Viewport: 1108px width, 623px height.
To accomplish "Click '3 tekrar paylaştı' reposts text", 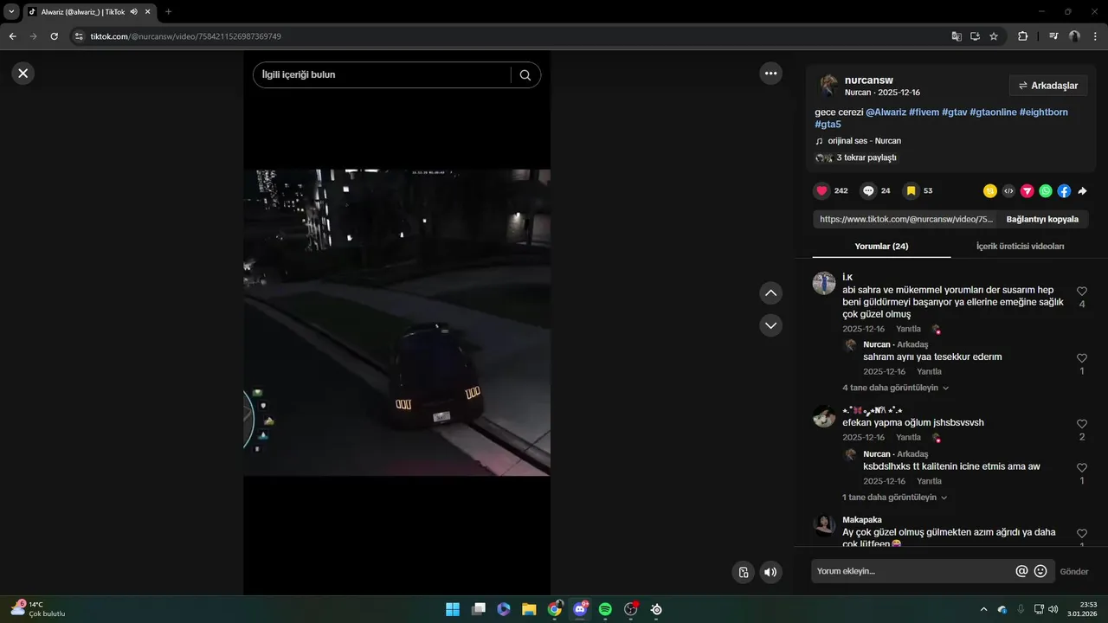I will (866, 158).
